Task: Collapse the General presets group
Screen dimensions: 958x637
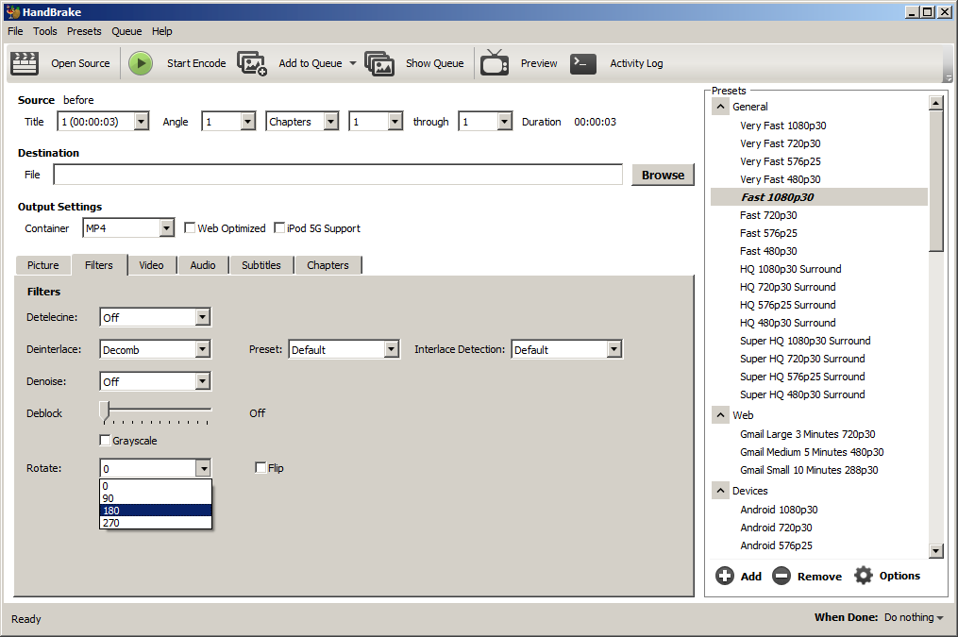Action: click(721, 107)
